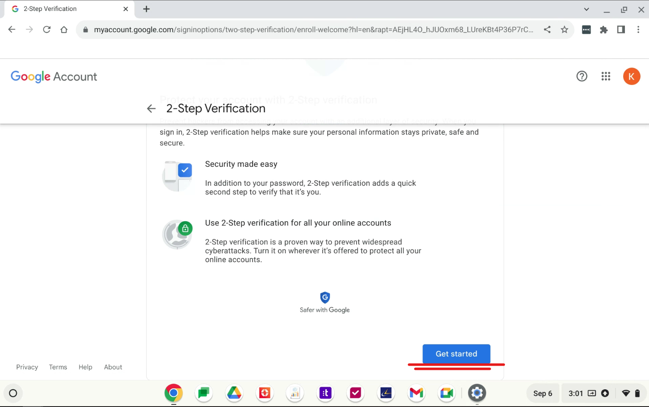649x407 pixels.
Task: Open the dark blue app on shelf
Action: (x=386, y=393)
